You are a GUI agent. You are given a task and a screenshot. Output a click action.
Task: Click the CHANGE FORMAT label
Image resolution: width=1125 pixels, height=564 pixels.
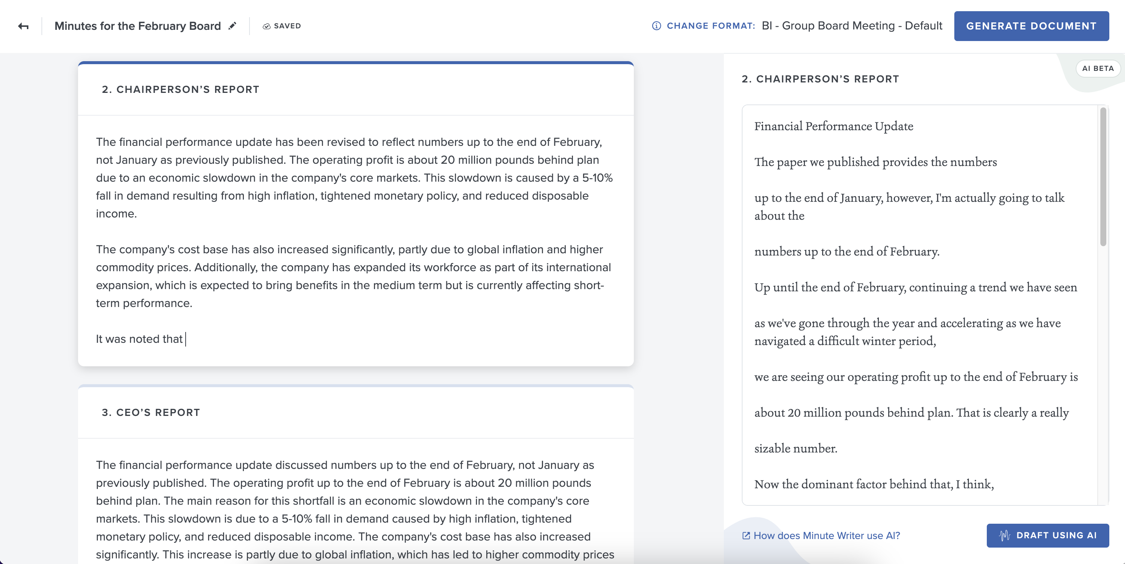710,26
